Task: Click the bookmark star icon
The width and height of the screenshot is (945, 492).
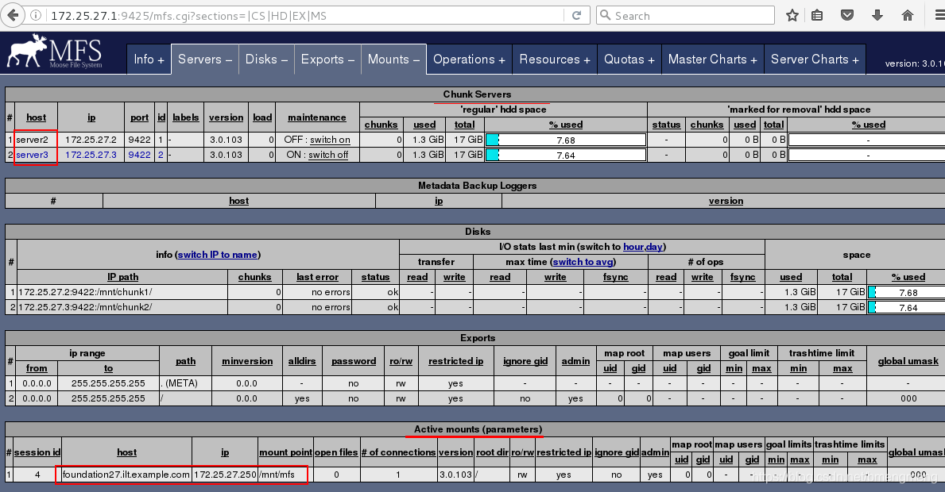Action: point(792,16)
